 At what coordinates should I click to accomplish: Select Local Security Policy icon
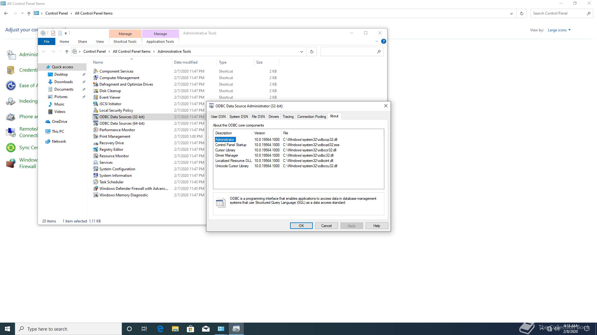[x=96, y=110]
